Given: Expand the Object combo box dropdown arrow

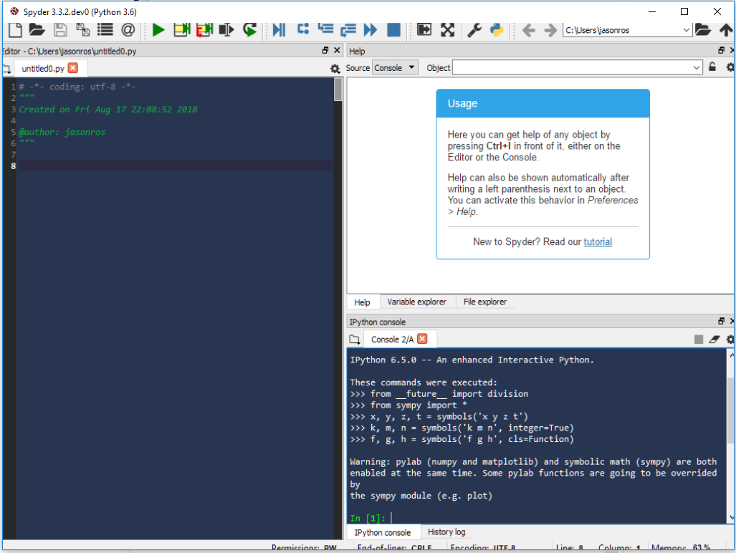Looking at the screenshot, I should 697,67.
